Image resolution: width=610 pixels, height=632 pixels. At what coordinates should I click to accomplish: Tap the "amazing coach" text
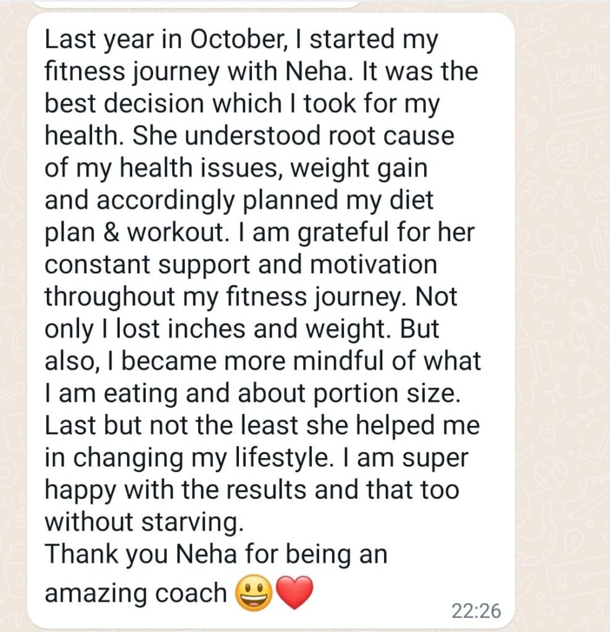[136, 592]
